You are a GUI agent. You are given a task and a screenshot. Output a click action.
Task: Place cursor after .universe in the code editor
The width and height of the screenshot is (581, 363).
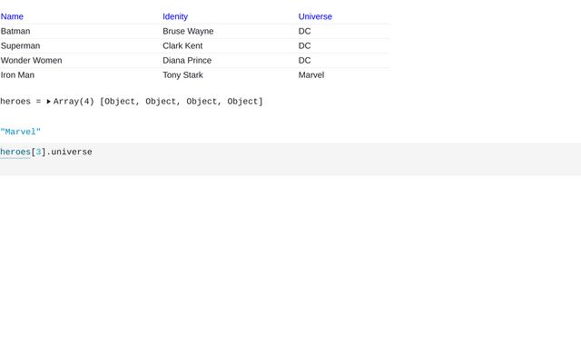[93, 152]
